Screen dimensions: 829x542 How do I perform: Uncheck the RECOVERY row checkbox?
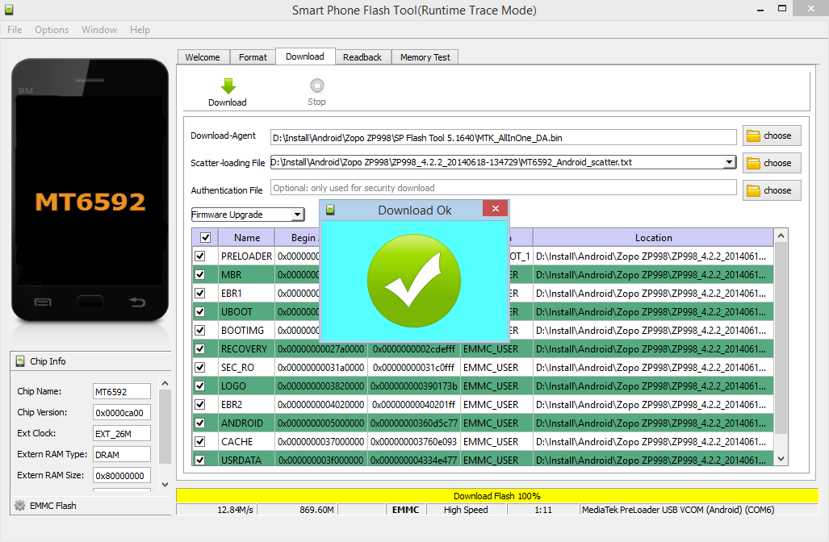pos(200,349)
